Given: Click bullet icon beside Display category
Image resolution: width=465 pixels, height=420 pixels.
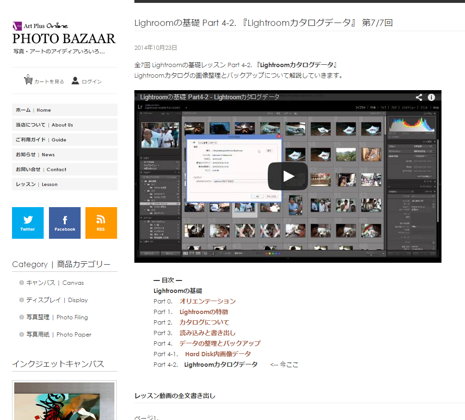Looking at the screenshot, I should pyautogui.click(x=22, y=300).
